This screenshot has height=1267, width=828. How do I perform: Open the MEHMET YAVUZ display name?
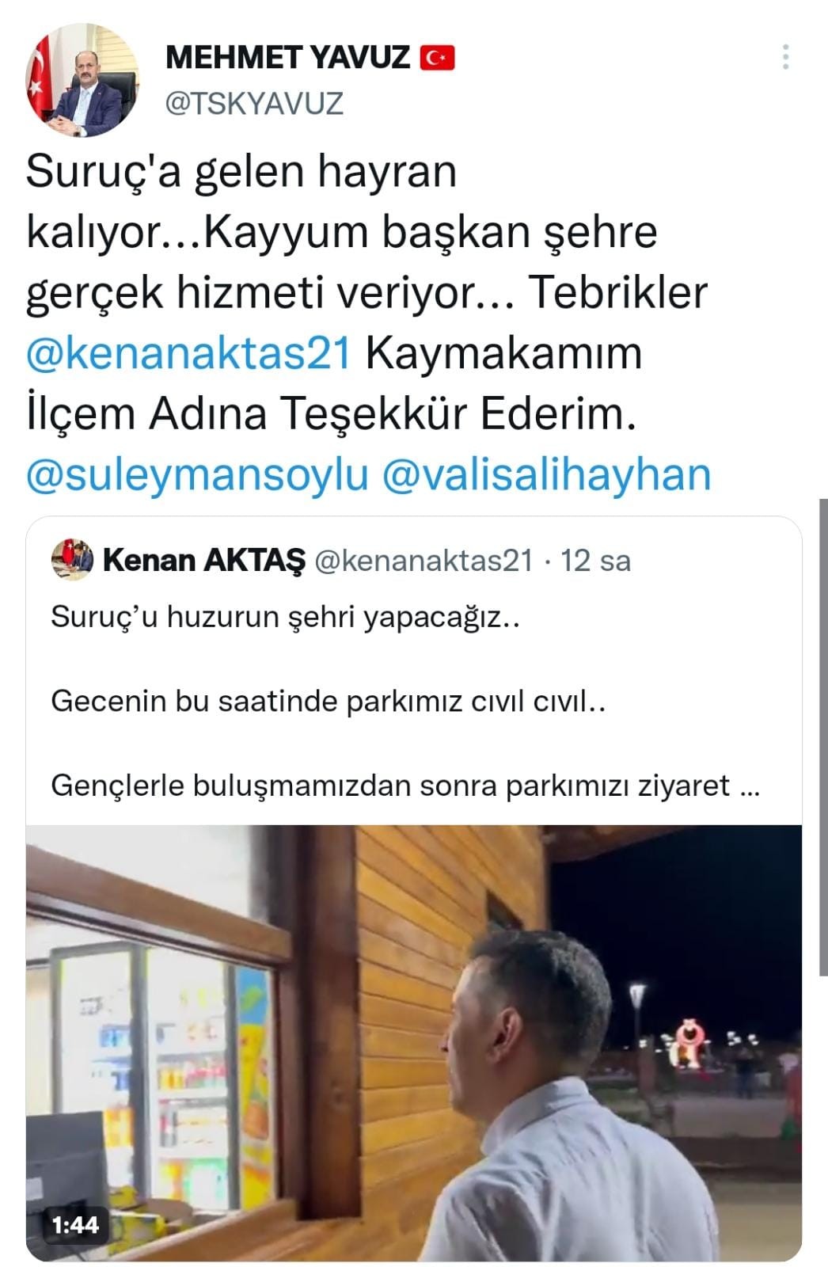click(288, 58)
